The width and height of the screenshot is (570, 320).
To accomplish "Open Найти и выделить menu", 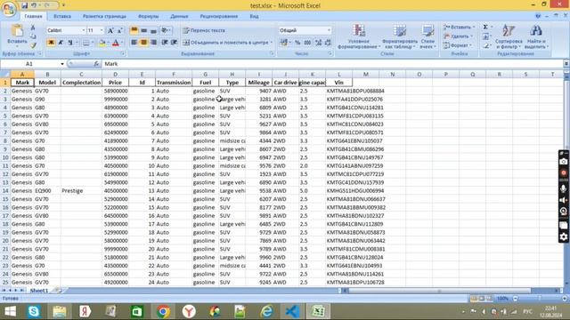I will point(536,36).
